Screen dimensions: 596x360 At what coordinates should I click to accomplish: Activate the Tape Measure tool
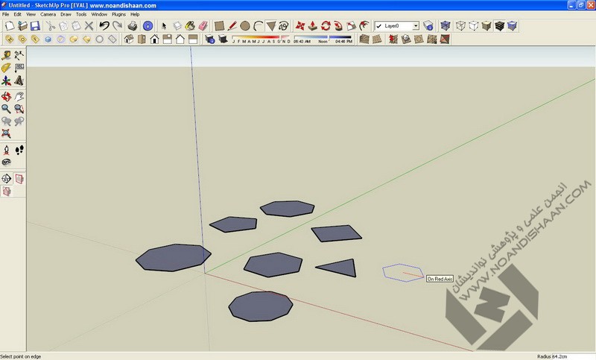tap(7, 54)
